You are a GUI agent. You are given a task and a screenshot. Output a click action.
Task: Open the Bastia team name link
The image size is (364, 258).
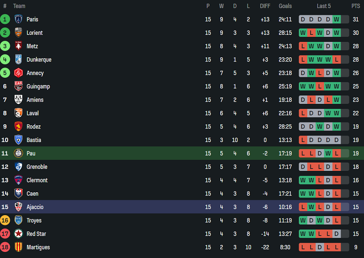tap(34, 140)
